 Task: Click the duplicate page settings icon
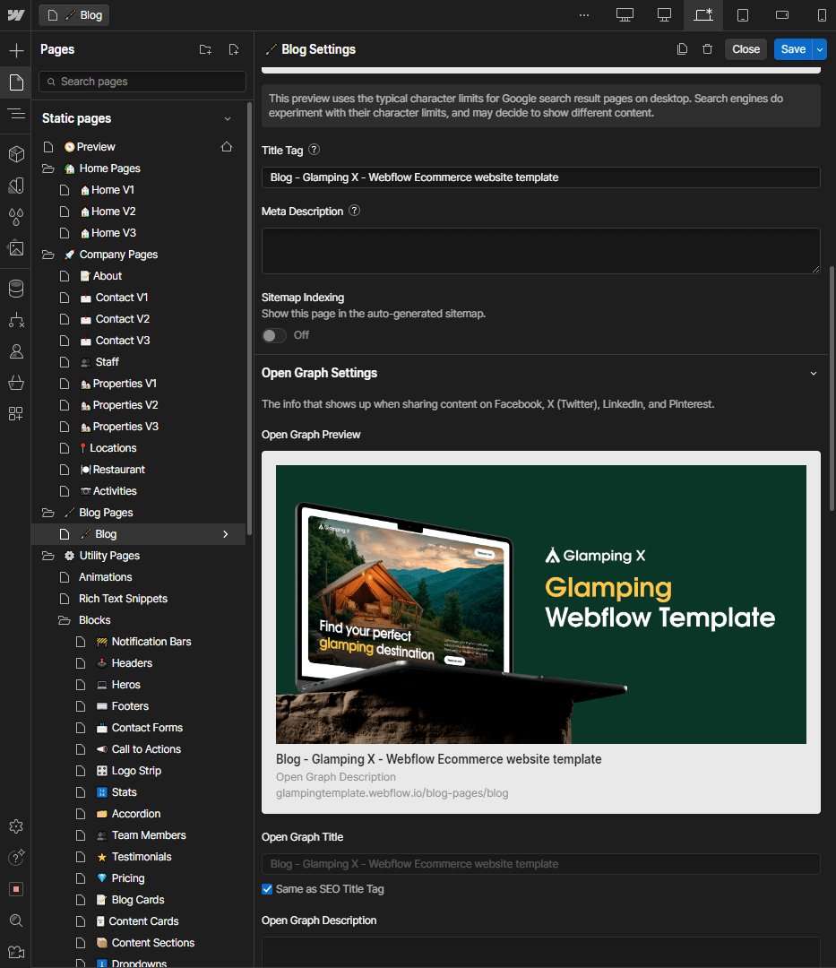tap(682, 48)
